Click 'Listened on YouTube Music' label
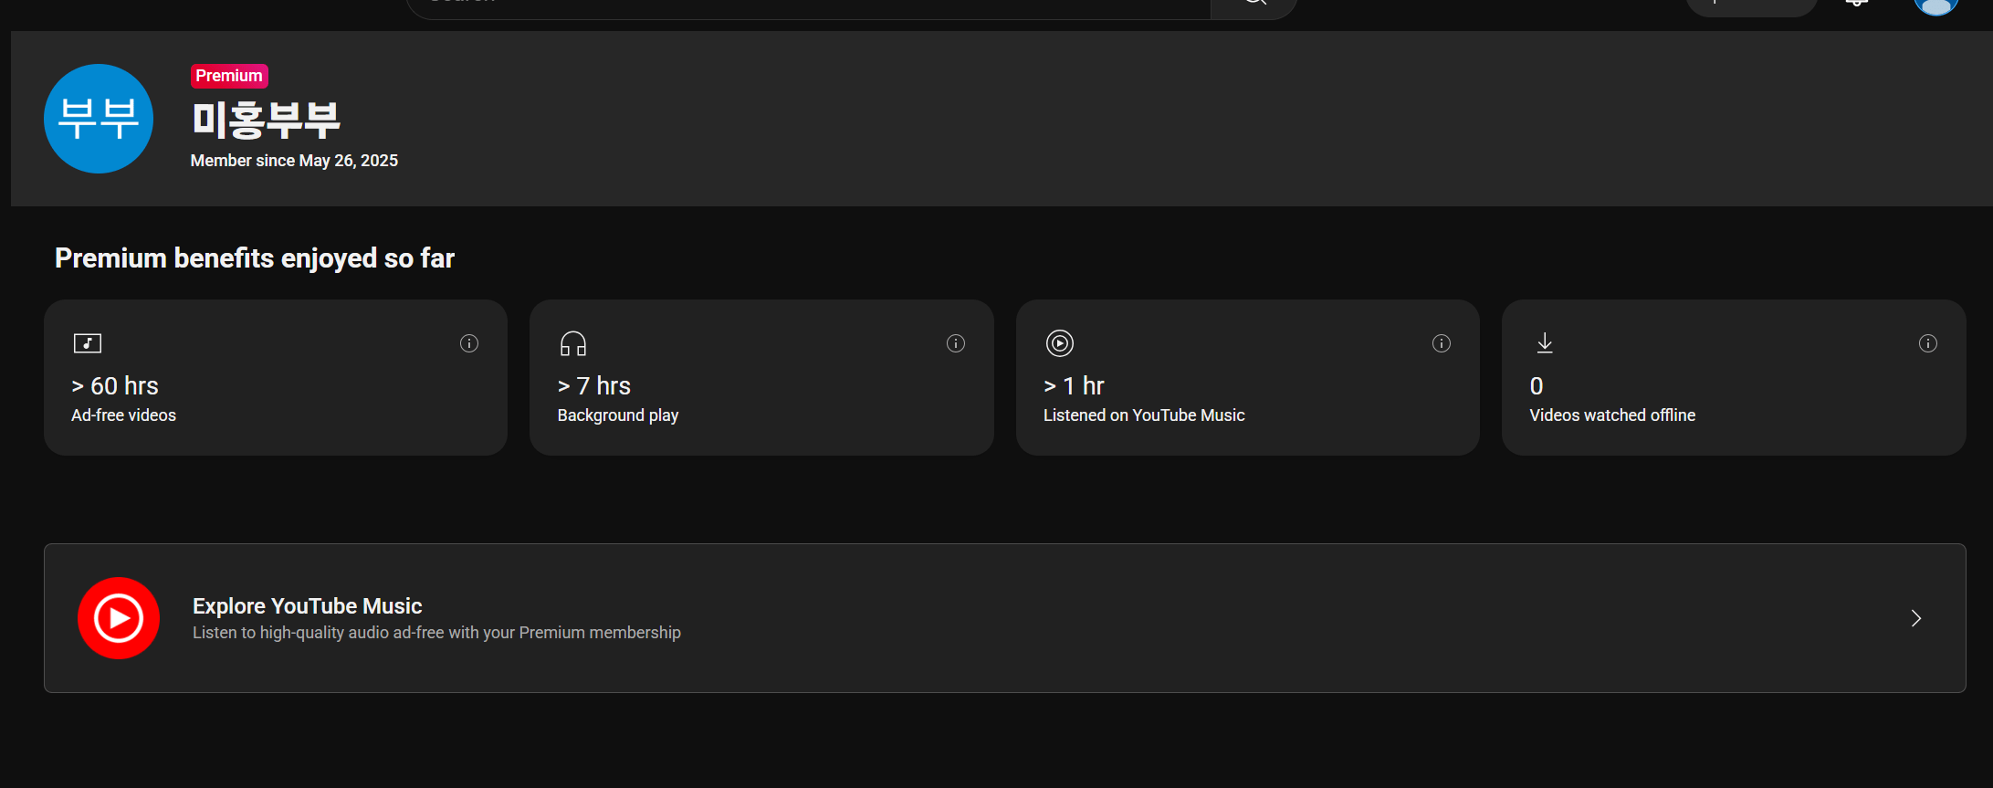This screenshot has height=788, width=1993. (1144, 415)
